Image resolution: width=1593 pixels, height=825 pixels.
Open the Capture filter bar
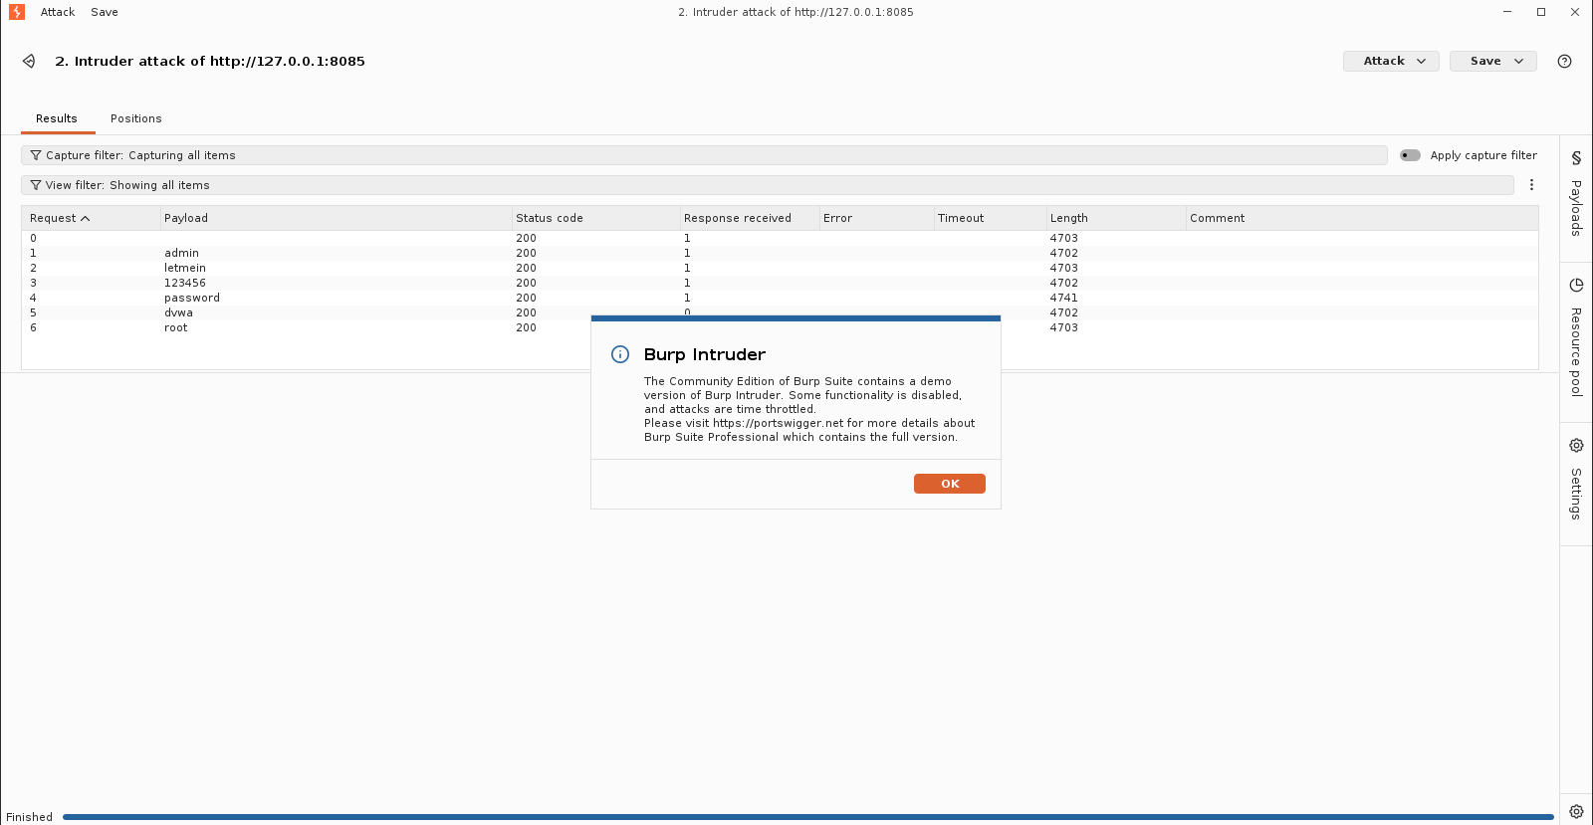(704, 155)
